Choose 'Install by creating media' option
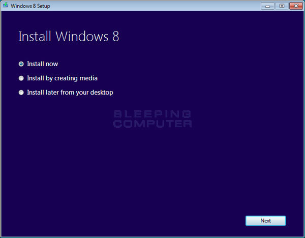The height and width of the screenshot is (238, 305). tap(21, 78)
